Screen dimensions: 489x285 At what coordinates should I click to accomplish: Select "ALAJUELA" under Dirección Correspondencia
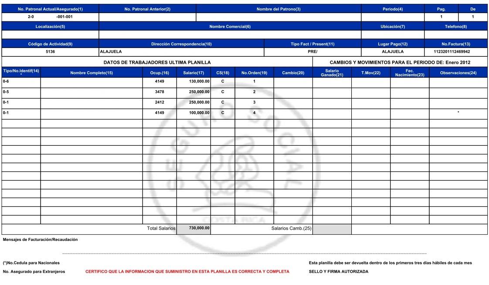tap(111, 52)
